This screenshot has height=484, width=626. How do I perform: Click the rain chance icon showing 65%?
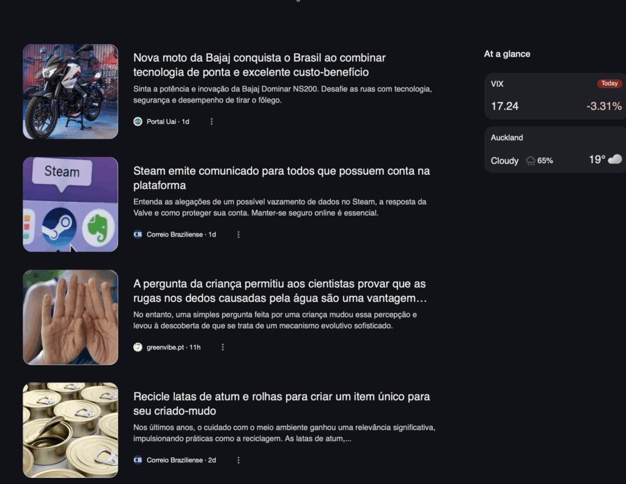(531, 161)
